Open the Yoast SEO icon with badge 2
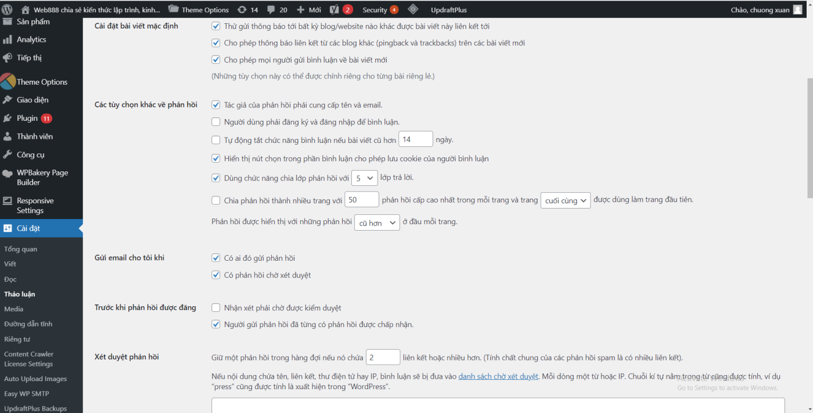 334,10
